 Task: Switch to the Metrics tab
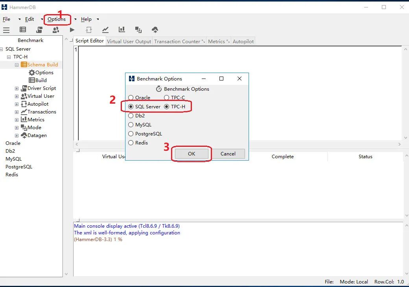pyautogui.click(x=219, y=41)
